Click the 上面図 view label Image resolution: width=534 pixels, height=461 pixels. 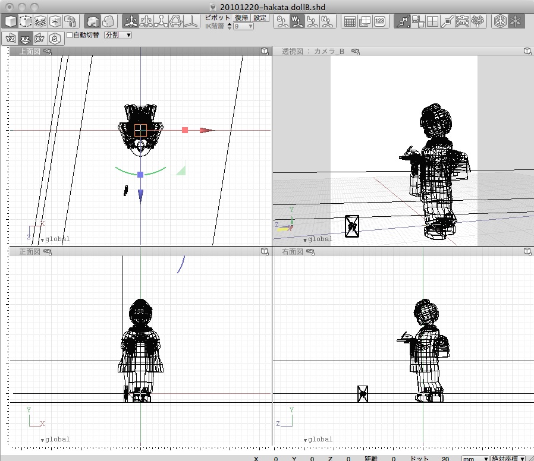[x=30, y=51]
